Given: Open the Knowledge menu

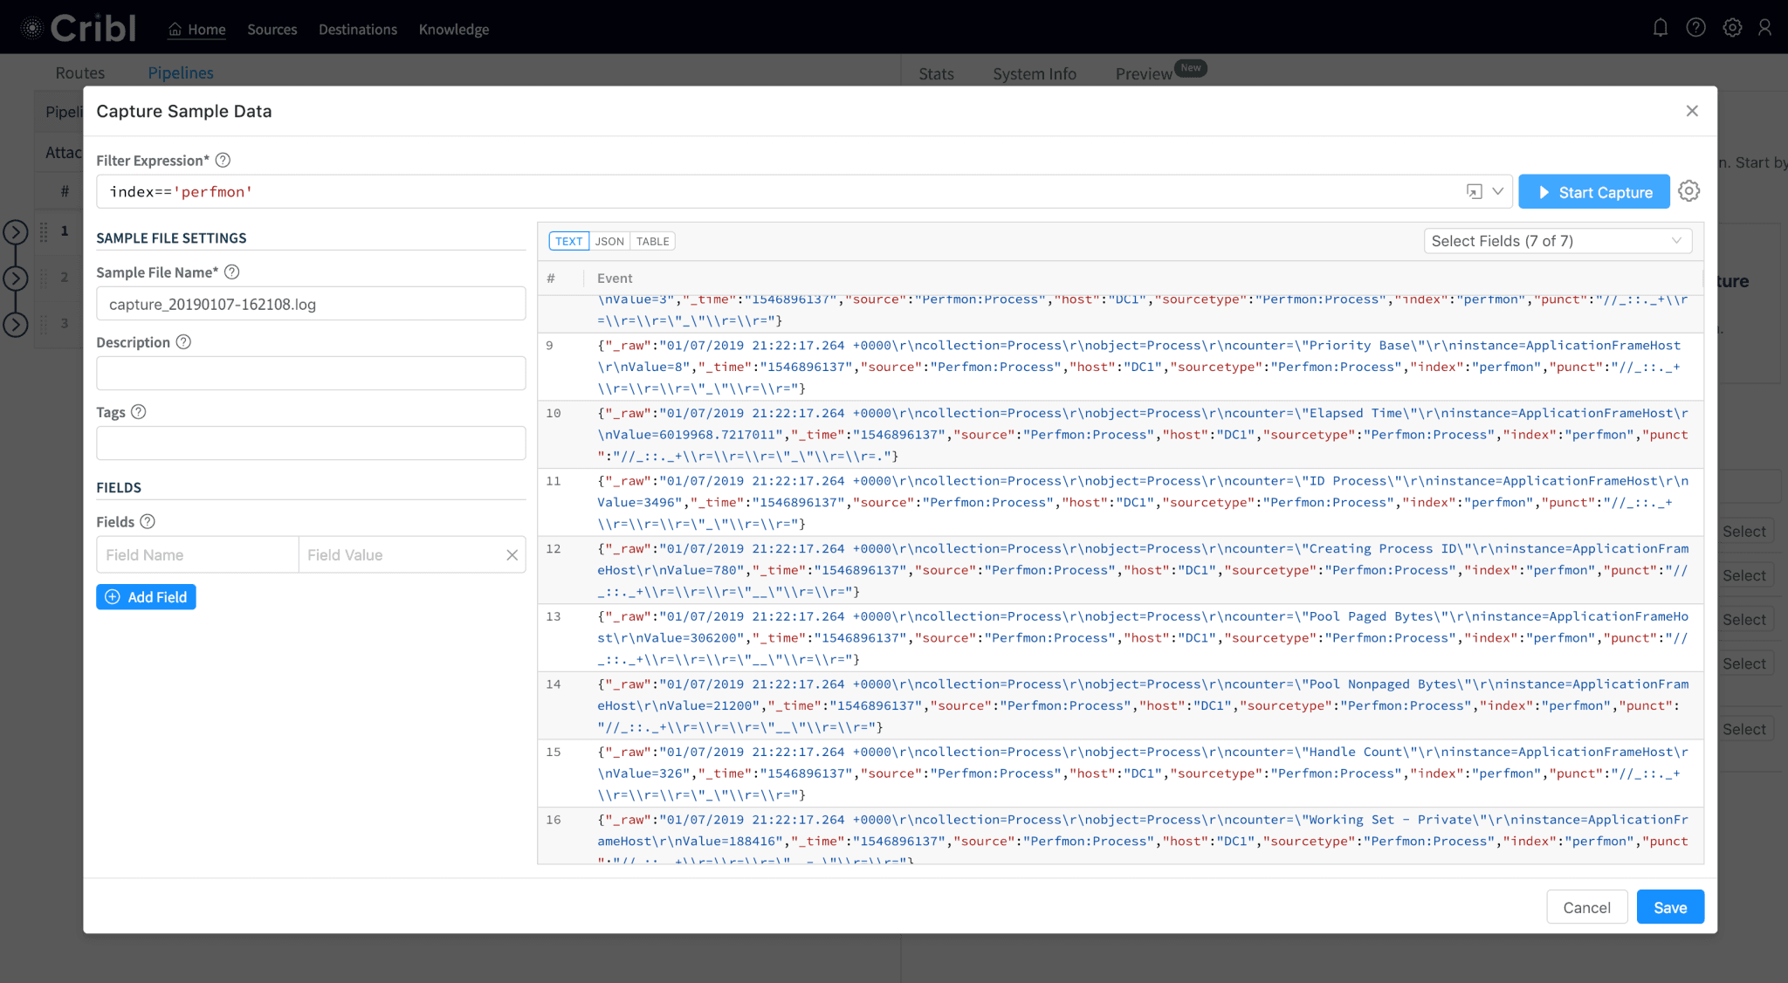Looking at the screenshot, I should [x=453, y=30].
